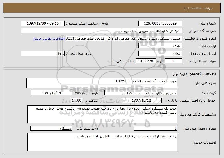Click the buyer notes text area

pyautogui.click(x=102, y=142)
